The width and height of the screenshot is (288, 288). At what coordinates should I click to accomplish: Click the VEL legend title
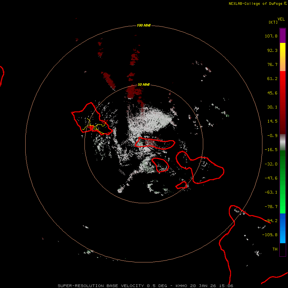(281, 19)
